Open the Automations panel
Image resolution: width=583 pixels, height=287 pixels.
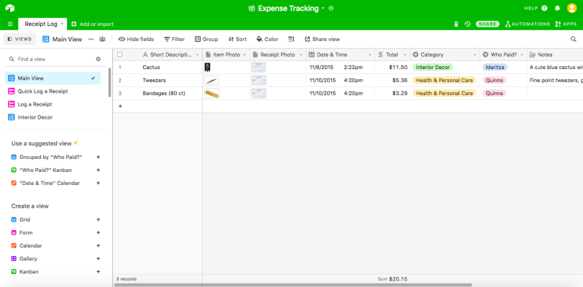tap(527, 24)
